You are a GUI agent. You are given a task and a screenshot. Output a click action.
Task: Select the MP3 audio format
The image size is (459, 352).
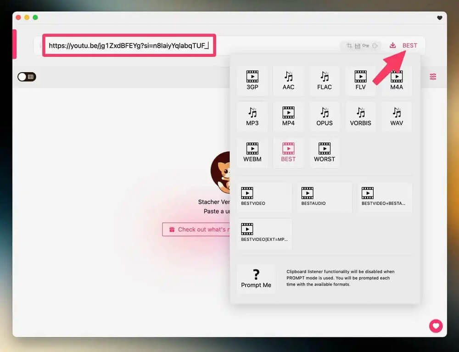[x=252, y=117]
